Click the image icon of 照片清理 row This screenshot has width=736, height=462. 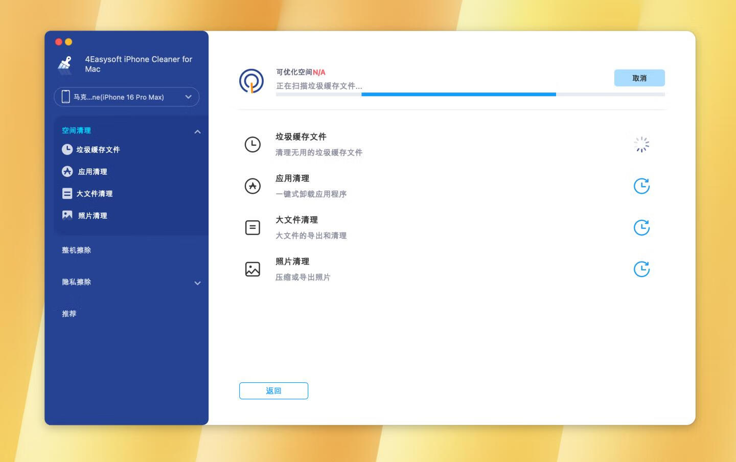pyautogui.click(x=252, y=269)
